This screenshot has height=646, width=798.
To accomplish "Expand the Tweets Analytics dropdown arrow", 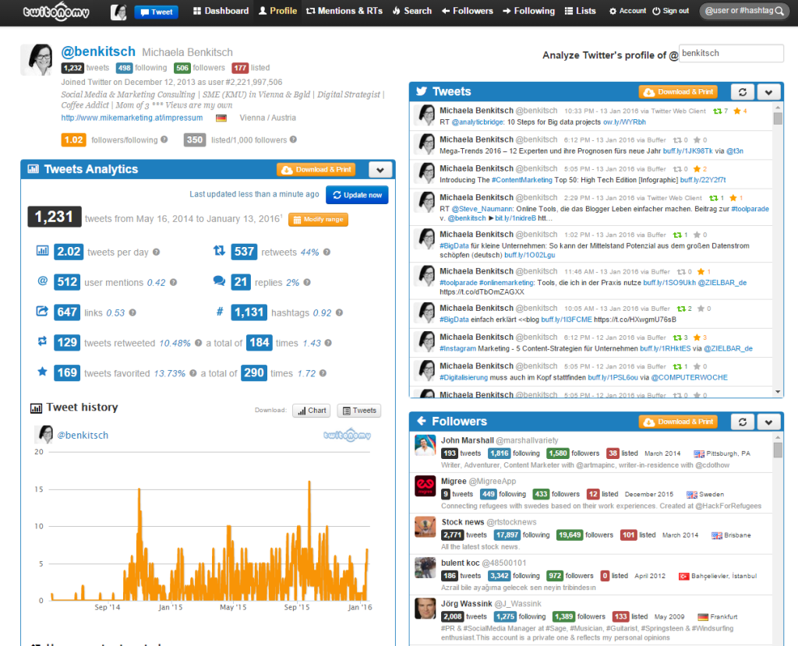I will 380,170.
